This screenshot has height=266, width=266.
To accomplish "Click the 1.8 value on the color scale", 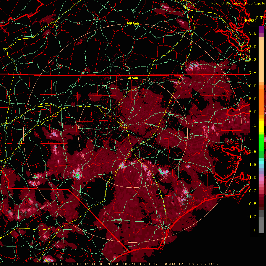I will click(253, 165).
